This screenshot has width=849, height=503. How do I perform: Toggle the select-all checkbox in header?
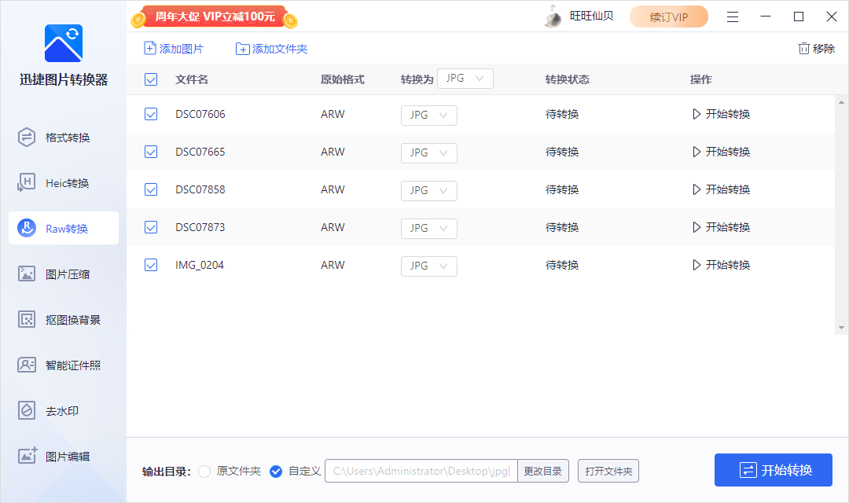151,79
